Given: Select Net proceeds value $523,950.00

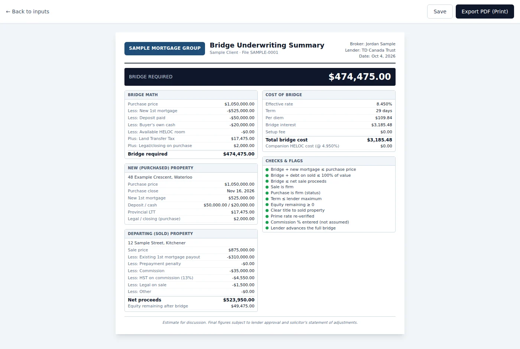Looking at the screenshot, I should [239, 300].
